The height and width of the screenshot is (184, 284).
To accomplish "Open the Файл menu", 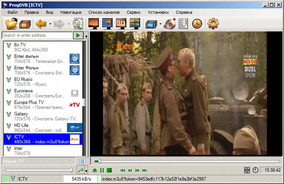I will pos(12,12).
